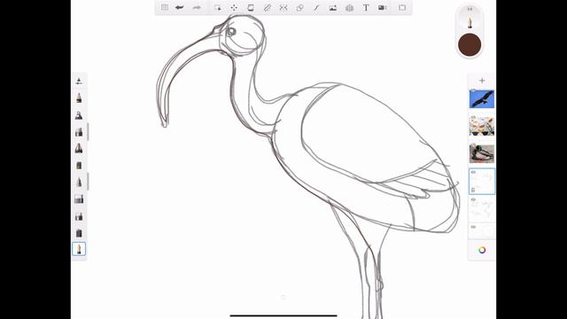Undo the last stroke with the back arrow
567x319 pixels.
coord(179,7)
